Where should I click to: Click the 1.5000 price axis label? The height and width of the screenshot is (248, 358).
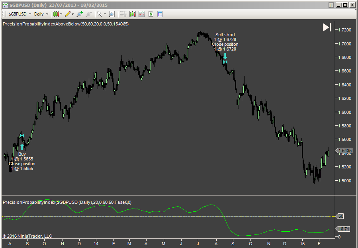pos(344,181)
